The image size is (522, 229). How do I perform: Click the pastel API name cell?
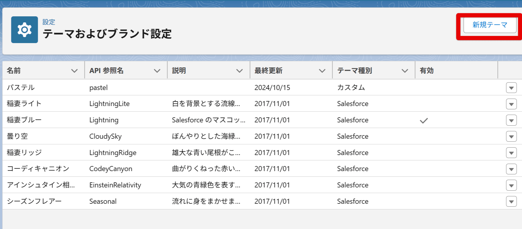point(98,88)
